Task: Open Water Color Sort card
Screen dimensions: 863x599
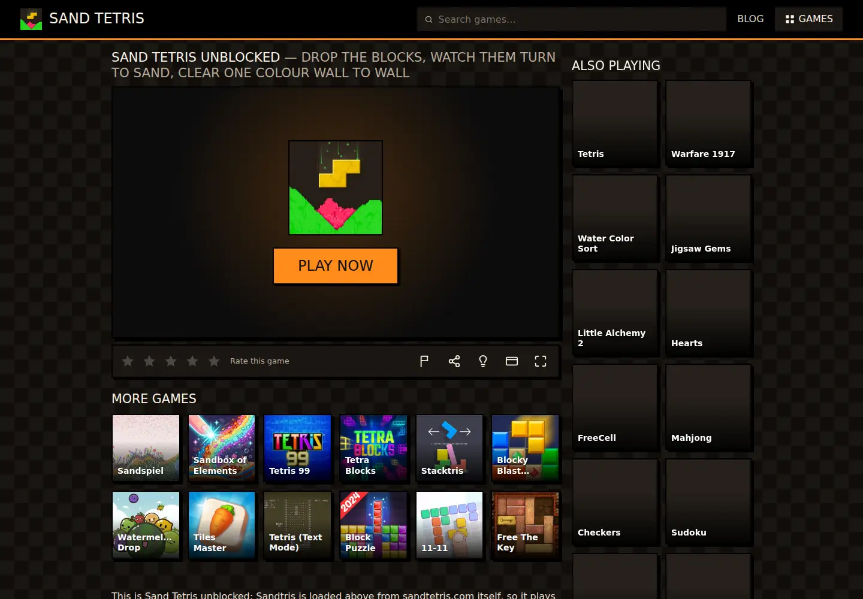Action: (615, 217)
